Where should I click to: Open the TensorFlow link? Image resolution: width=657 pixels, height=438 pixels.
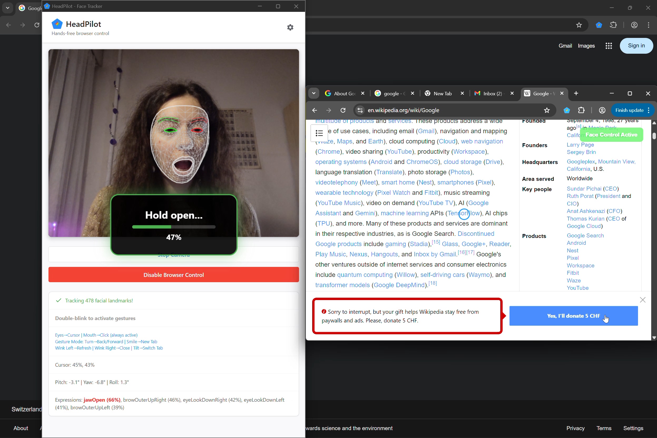(x=464, y=213)
